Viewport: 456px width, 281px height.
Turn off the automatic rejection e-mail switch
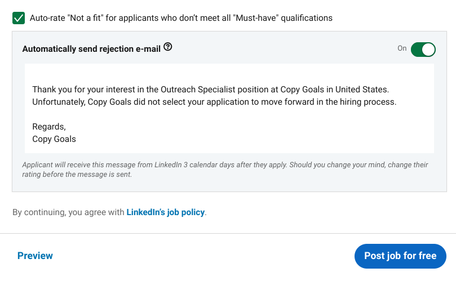click(x=423, y=50)
